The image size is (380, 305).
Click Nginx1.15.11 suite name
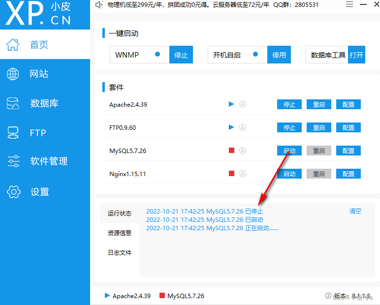[x=127, y=174]
